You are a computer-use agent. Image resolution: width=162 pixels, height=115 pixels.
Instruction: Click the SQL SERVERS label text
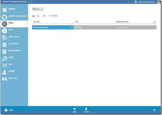pos(13,44)
